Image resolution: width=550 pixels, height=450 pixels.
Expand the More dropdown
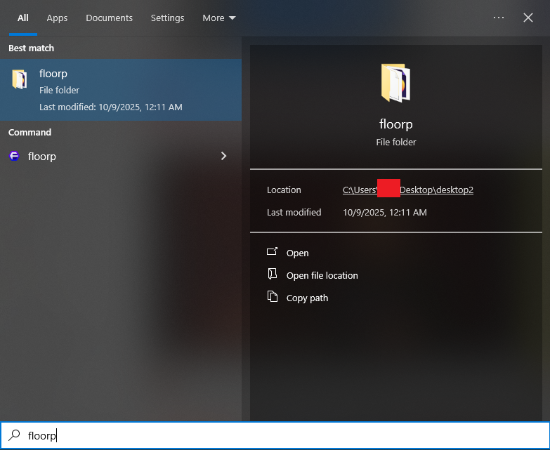pyautogui.click(x=219, y=18)
